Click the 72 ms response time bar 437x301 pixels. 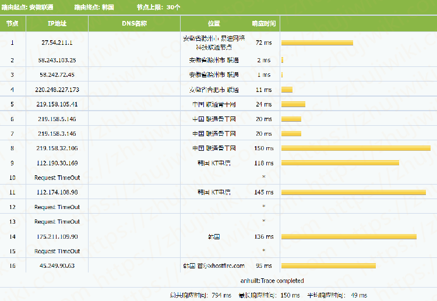click(x=317, y=43)
